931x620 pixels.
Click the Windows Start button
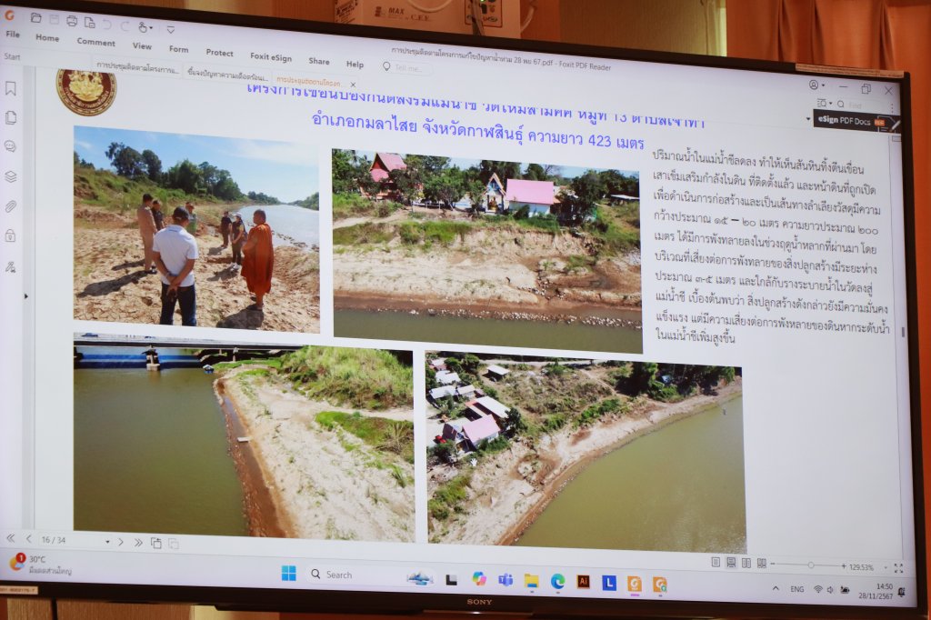point(288,573)
